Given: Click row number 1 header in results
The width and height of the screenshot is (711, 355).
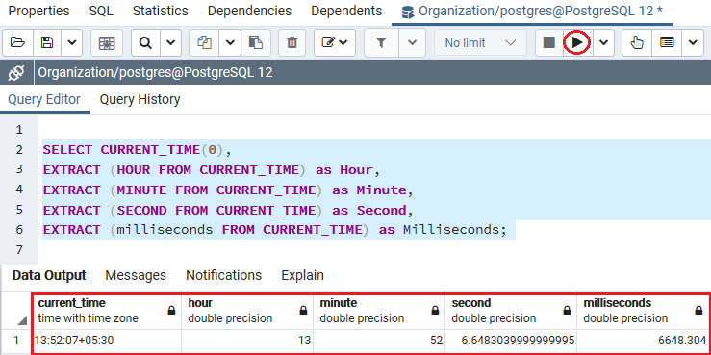Looking at the screenshot, I should point(16,340).
